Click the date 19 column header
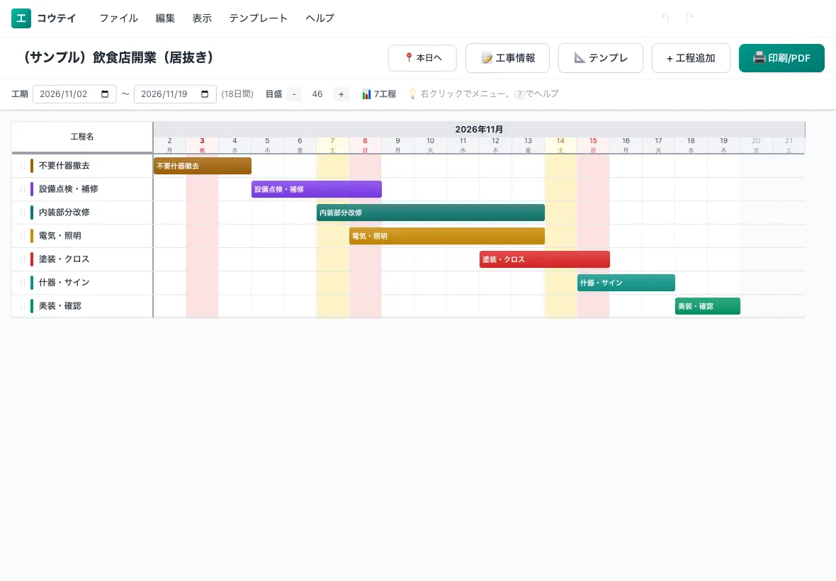 (x=723, y=145)
